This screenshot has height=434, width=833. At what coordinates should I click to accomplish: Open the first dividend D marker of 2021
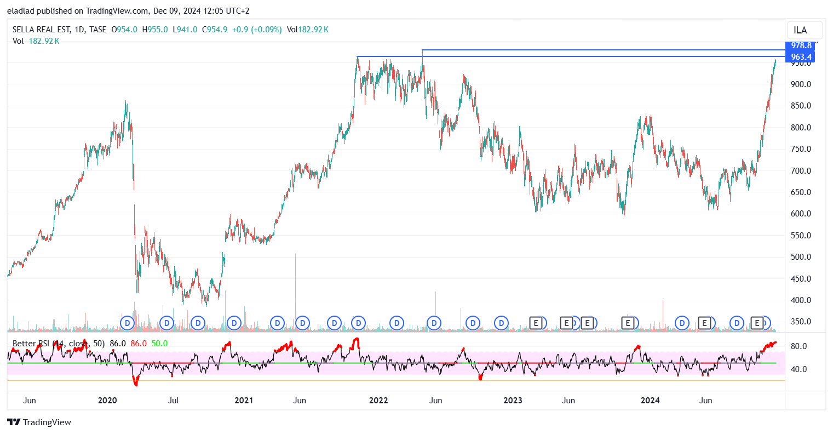pyautogui.click(x=278, y=323)
